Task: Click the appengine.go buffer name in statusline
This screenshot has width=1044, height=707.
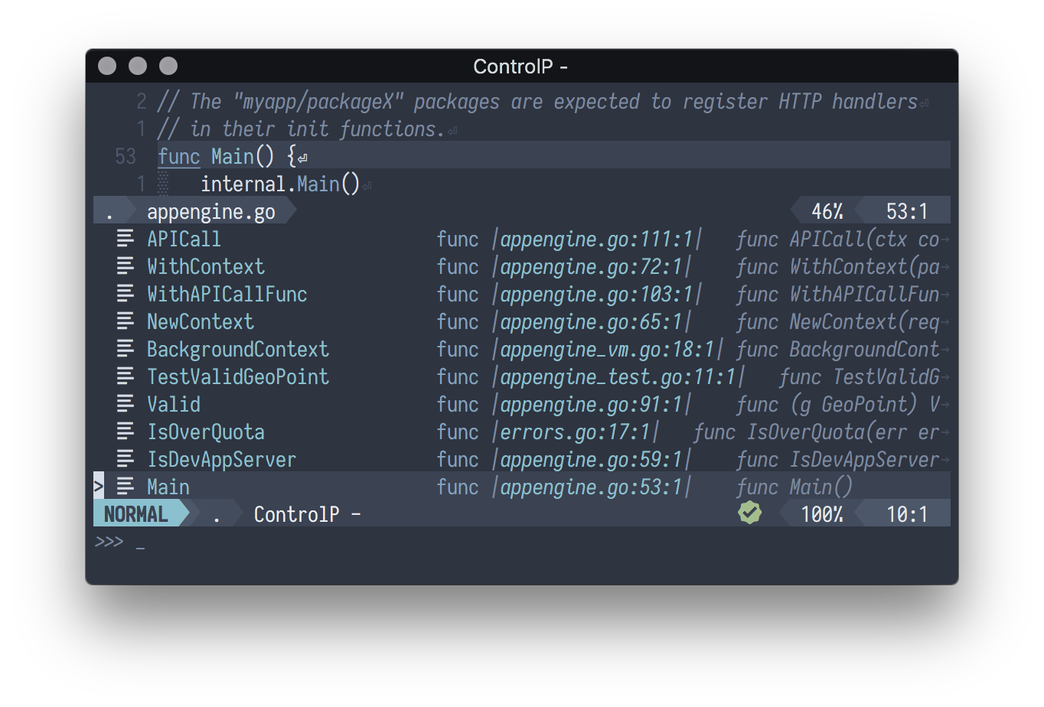Action: coord(210,211)
